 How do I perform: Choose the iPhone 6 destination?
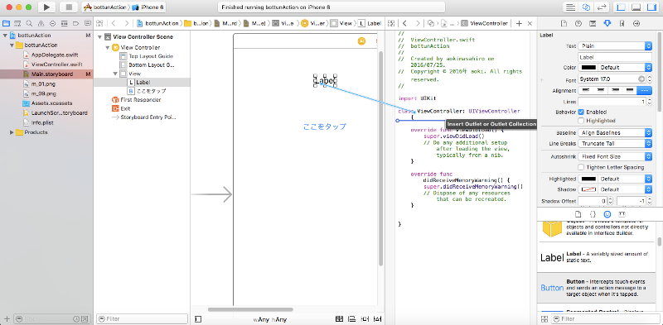[x=148, y=7]
